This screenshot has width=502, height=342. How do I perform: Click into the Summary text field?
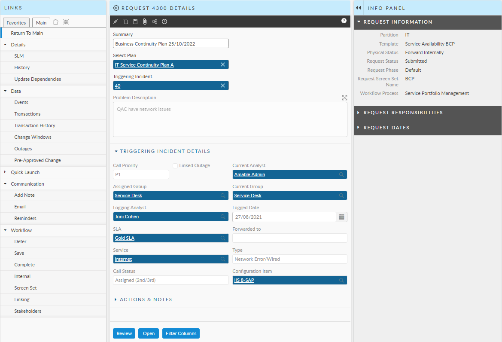[x=170, y=44]
